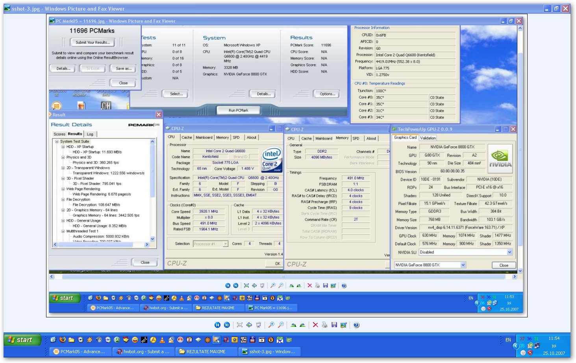Viewport: 576px width, 363px height.
Task: Click pictured viewer's horizontal scrollbar right arrow
Action: pyautogui.click(x=514, y=277)
